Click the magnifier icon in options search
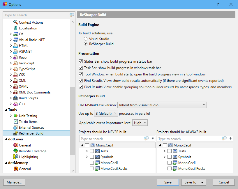This screenshot has width=238, height=189. coord(72,15)
